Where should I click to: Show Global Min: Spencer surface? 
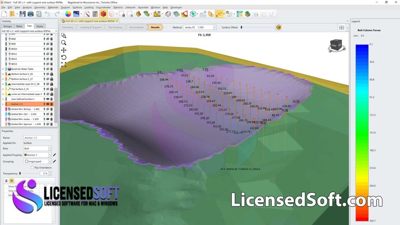[48, 124]
